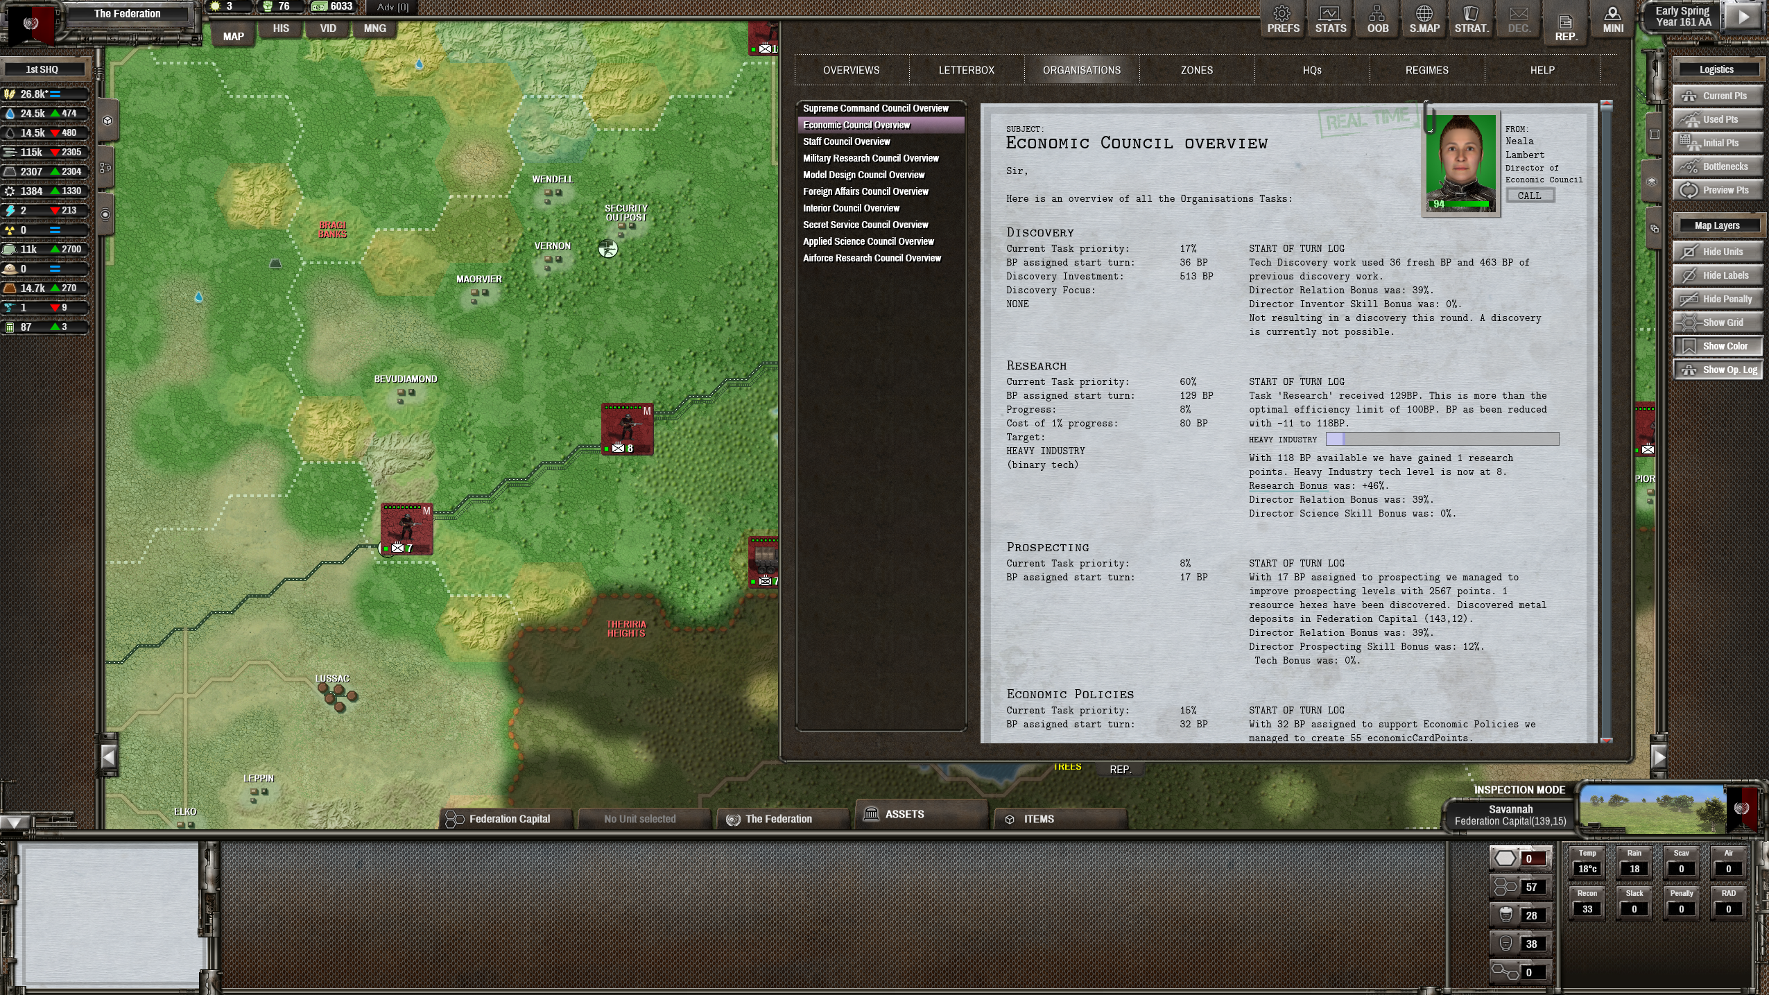Select the infantry unit marked 8

[x=627, y=429]
